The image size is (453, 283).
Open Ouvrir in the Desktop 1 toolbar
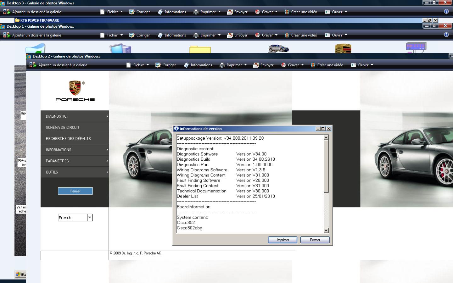coord(336,35)
